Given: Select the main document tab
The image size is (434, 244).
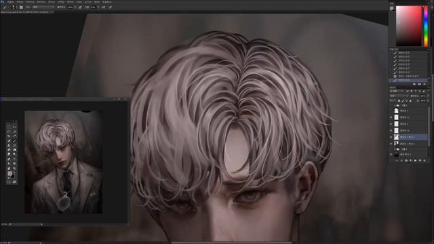Looking at the screenshot, I should [x=27, y=12].
